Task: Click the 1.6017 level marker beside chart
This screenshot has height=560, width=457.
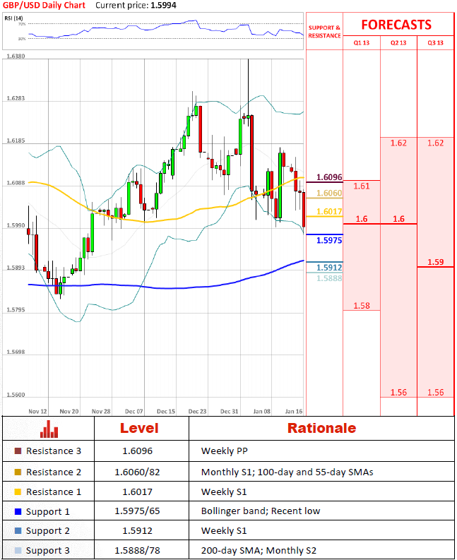Action: click(x=329, y=211)
